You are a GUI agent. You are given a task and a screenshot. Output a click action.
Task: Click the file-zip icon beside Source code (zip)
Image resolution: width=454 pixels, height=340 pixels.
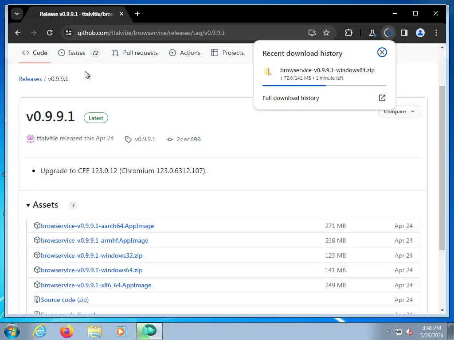click(x=37, y=299)
